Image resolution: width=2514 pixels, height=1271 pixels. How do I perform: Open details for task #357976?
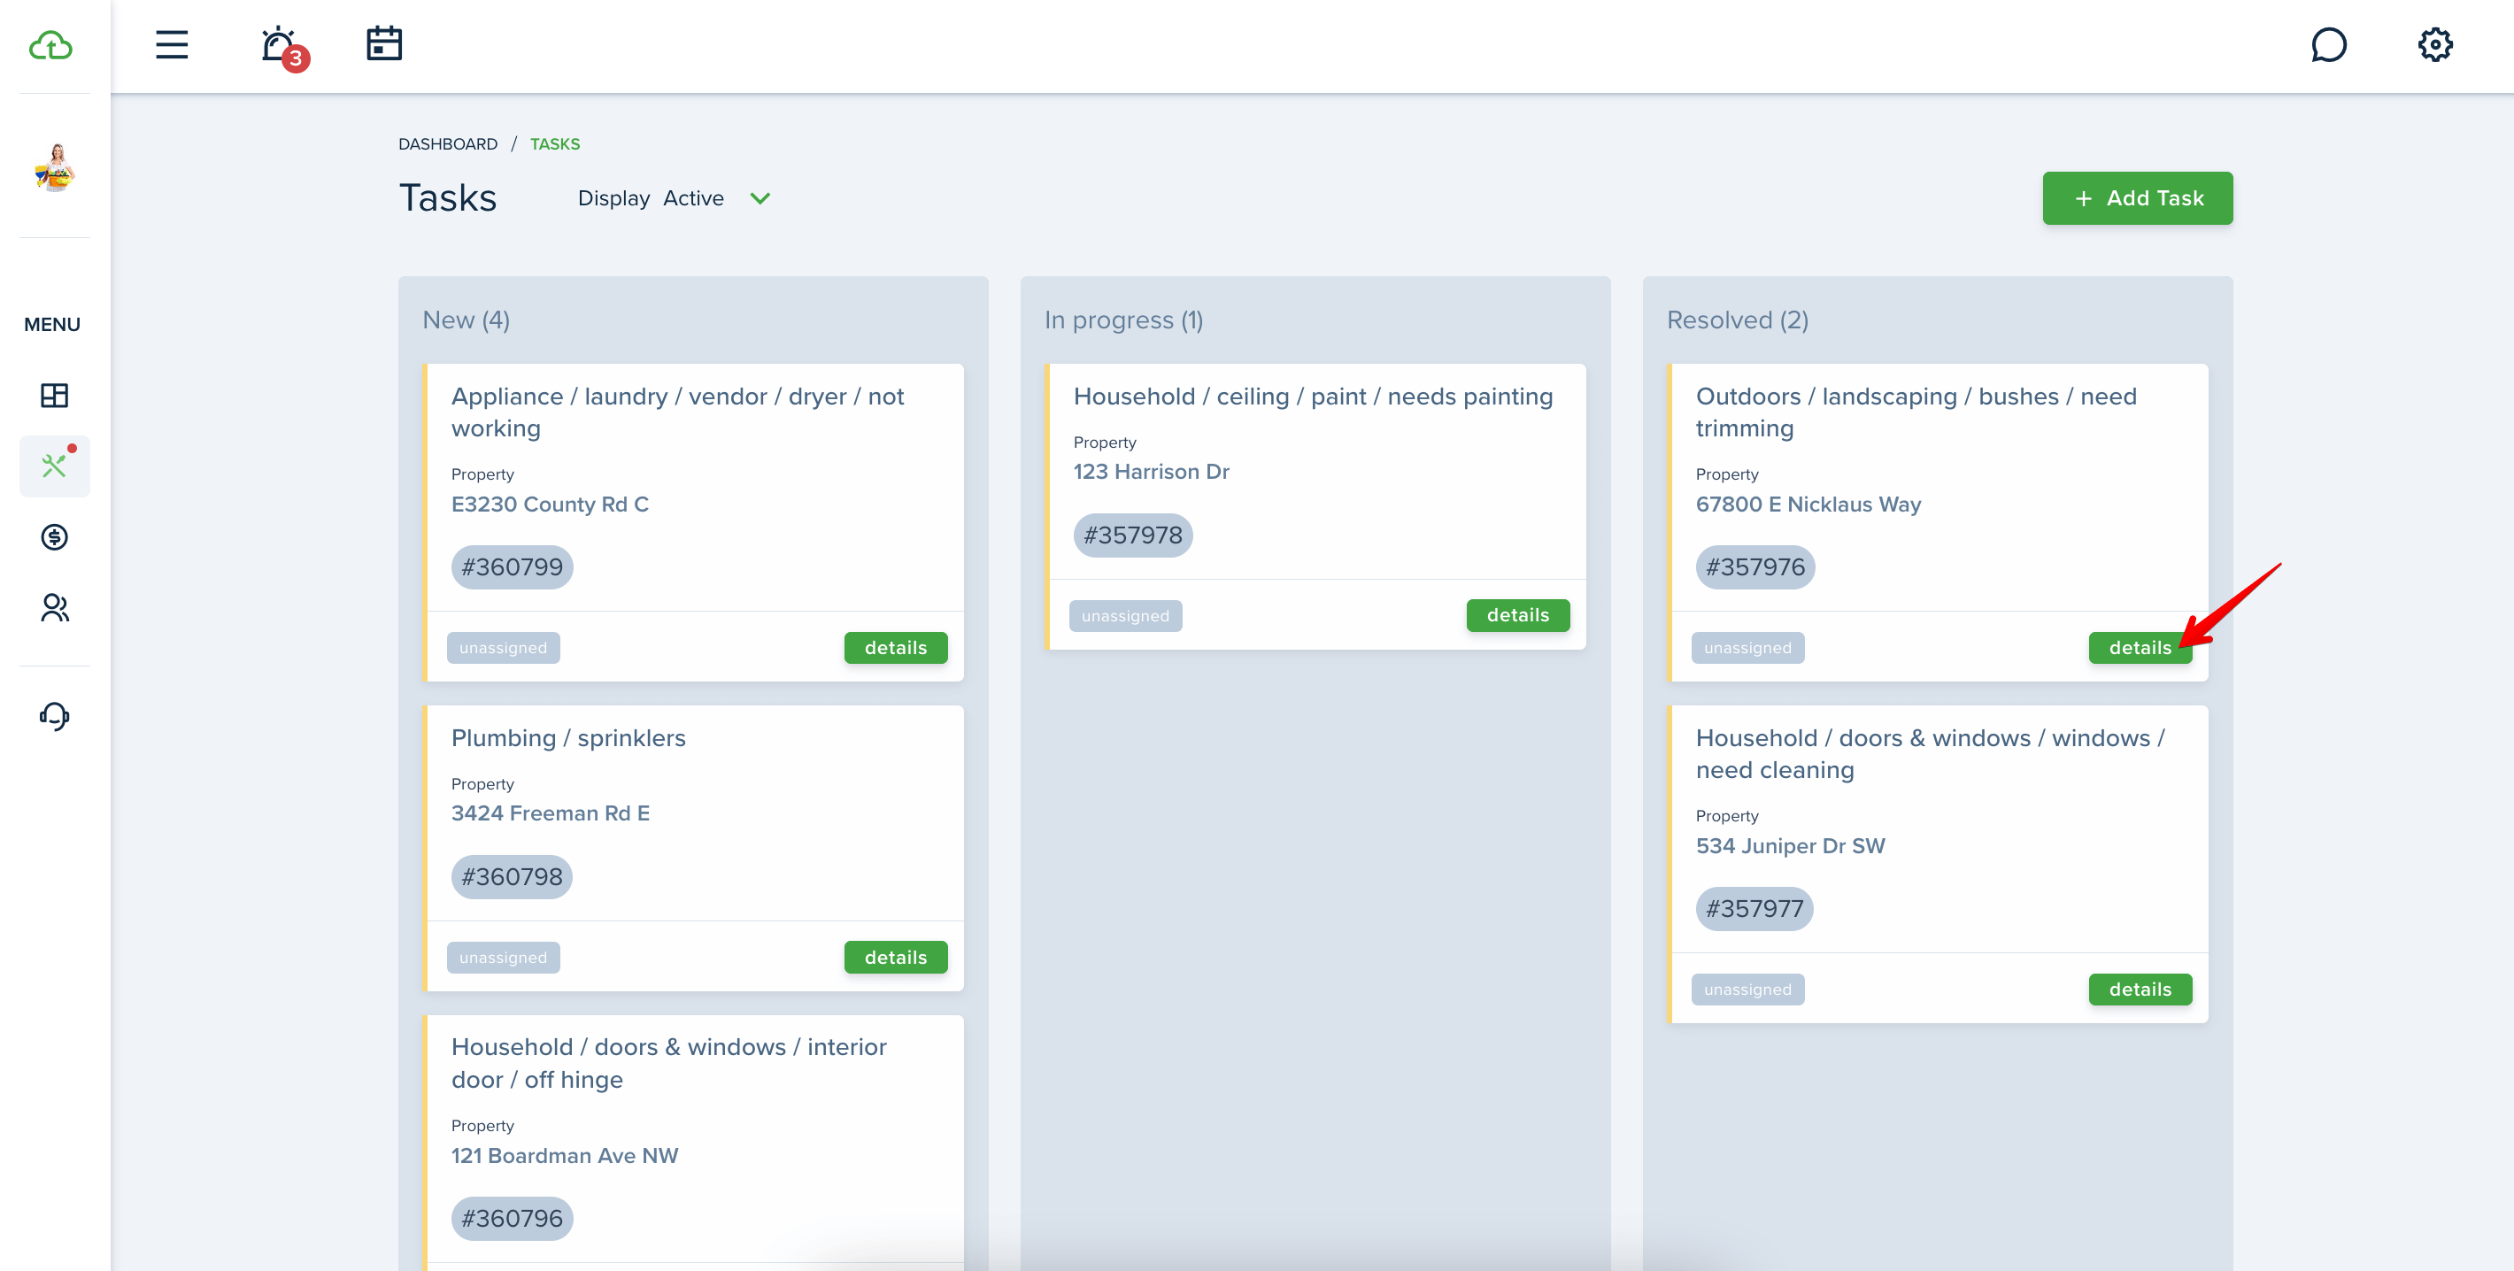tap(2140, 648)
